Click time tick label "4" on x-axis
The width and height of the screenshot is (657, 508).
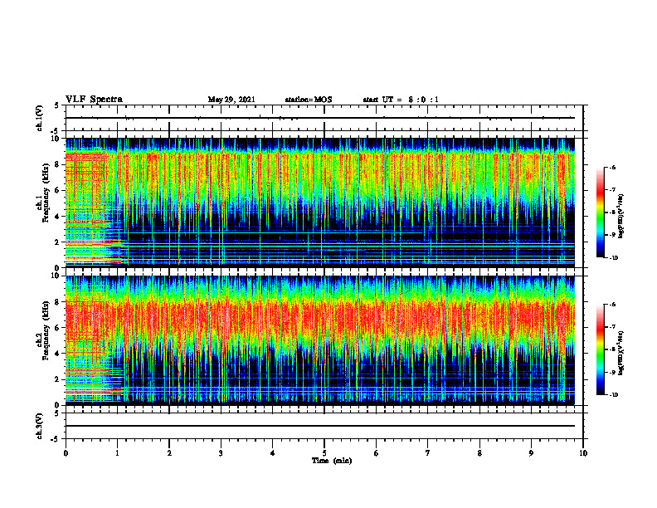[273, 453]
